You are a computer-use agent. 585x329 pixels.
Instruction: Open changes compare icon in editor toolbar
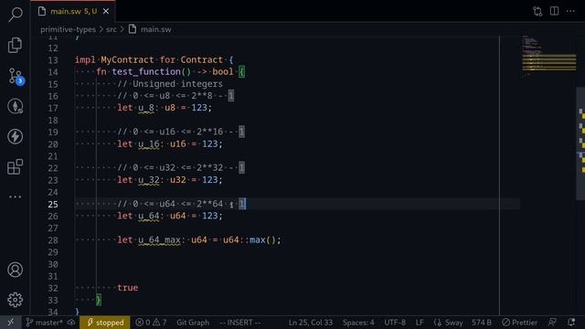[537, 11]
